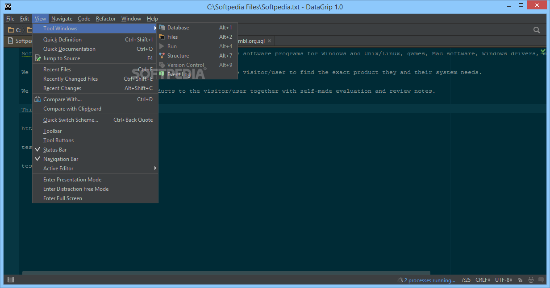Click the horizontal editor scrollbar
Screen dimensions: 550x288
[226, 272]
